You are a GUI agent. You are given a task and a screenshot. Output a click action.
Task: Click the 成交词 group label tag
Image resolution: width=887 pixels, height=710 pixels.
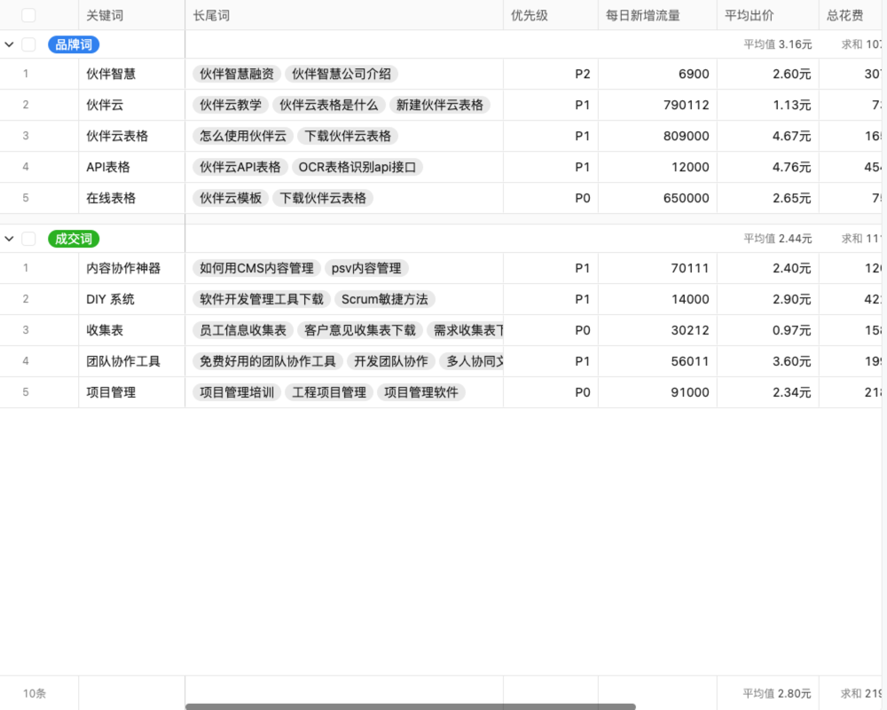[73, 238]
